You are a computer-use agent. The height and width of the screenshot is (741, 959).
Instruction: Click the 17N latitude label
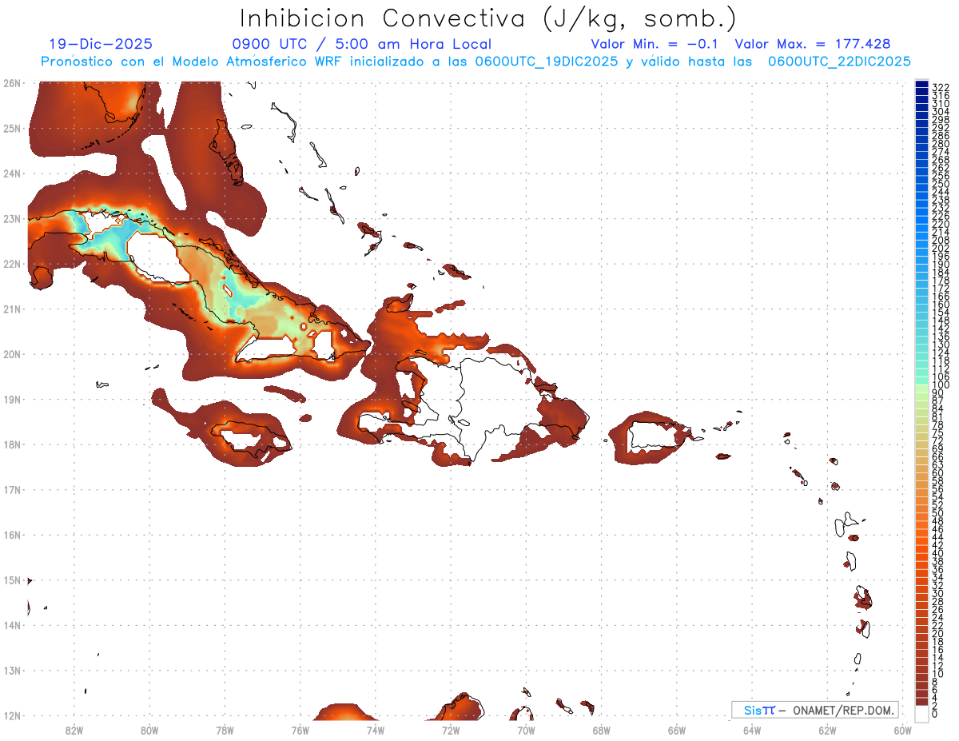(x=12, y=489)
